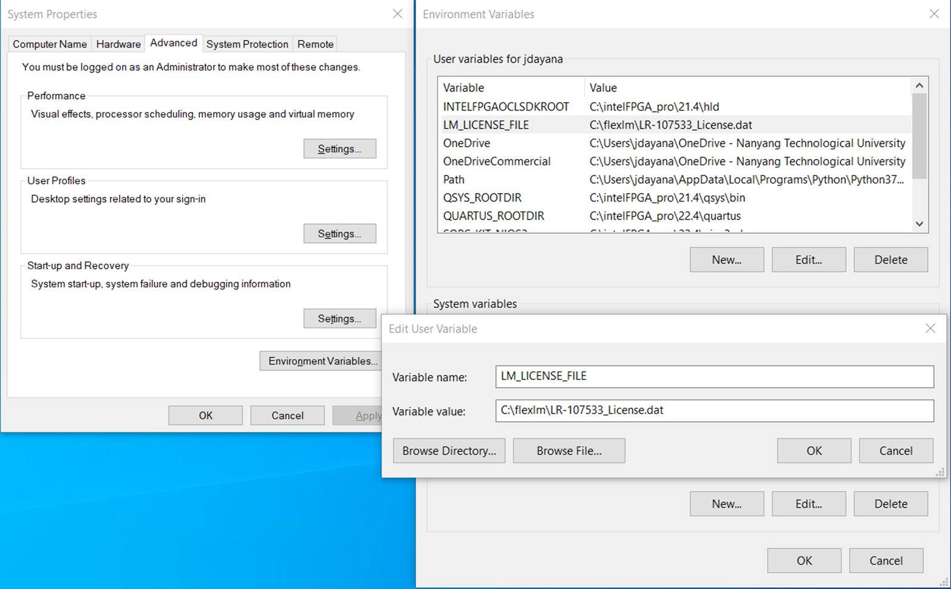Screen dimensions: 951x589
Task: Open Environment Variables from System Properties
Action: 321,361
